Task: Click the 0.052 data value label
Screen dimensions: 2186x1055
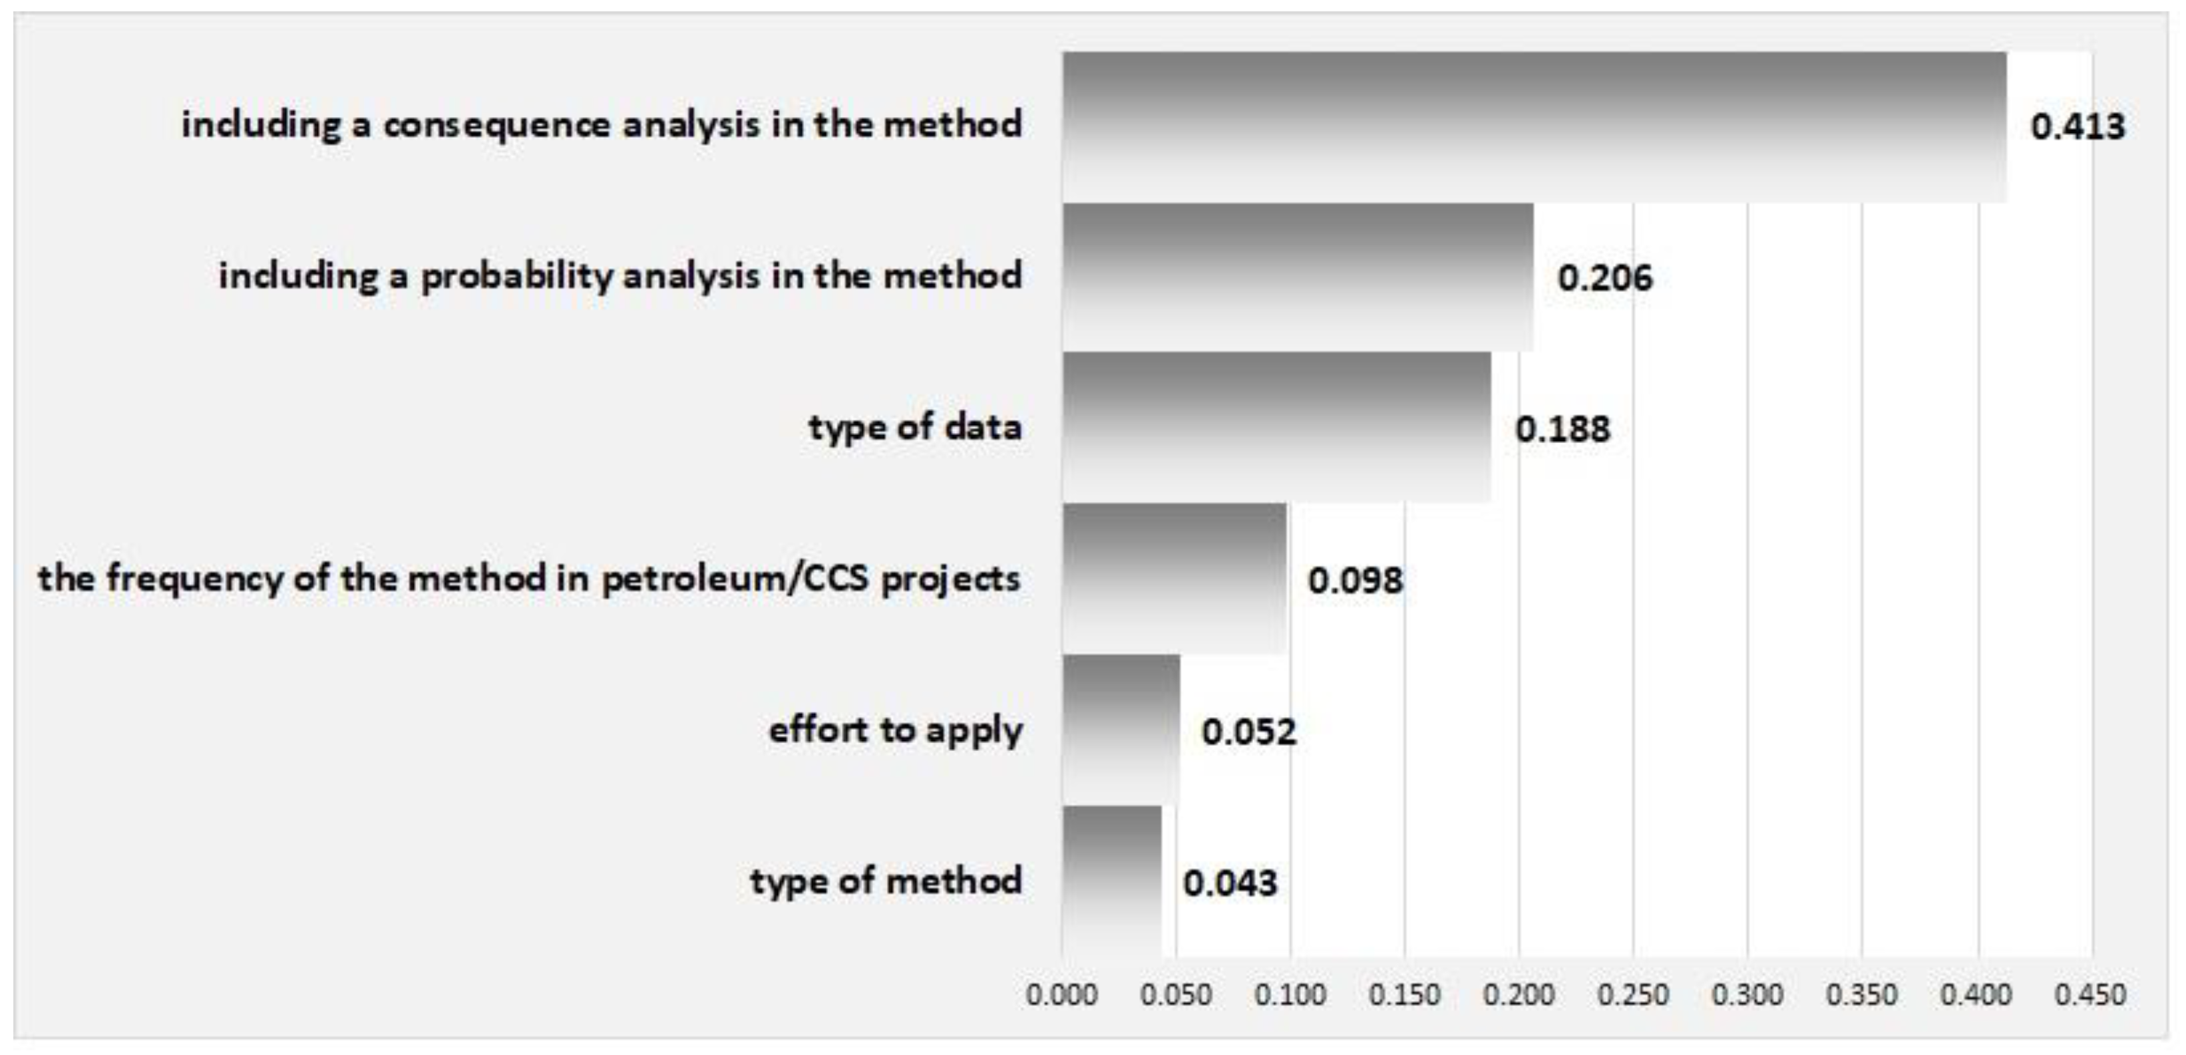Action: (1249, 732)
